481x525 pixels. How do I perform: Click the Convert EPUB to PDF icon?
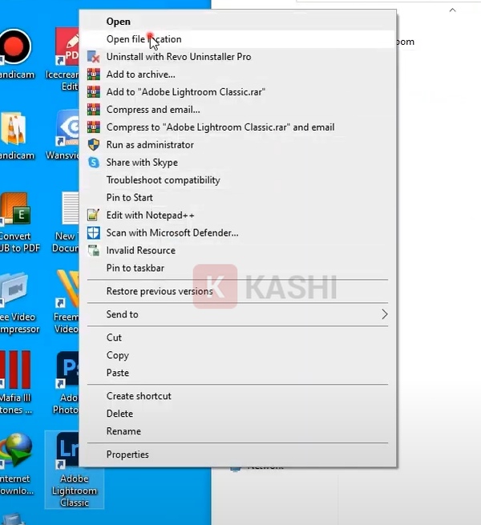point(16,210)
